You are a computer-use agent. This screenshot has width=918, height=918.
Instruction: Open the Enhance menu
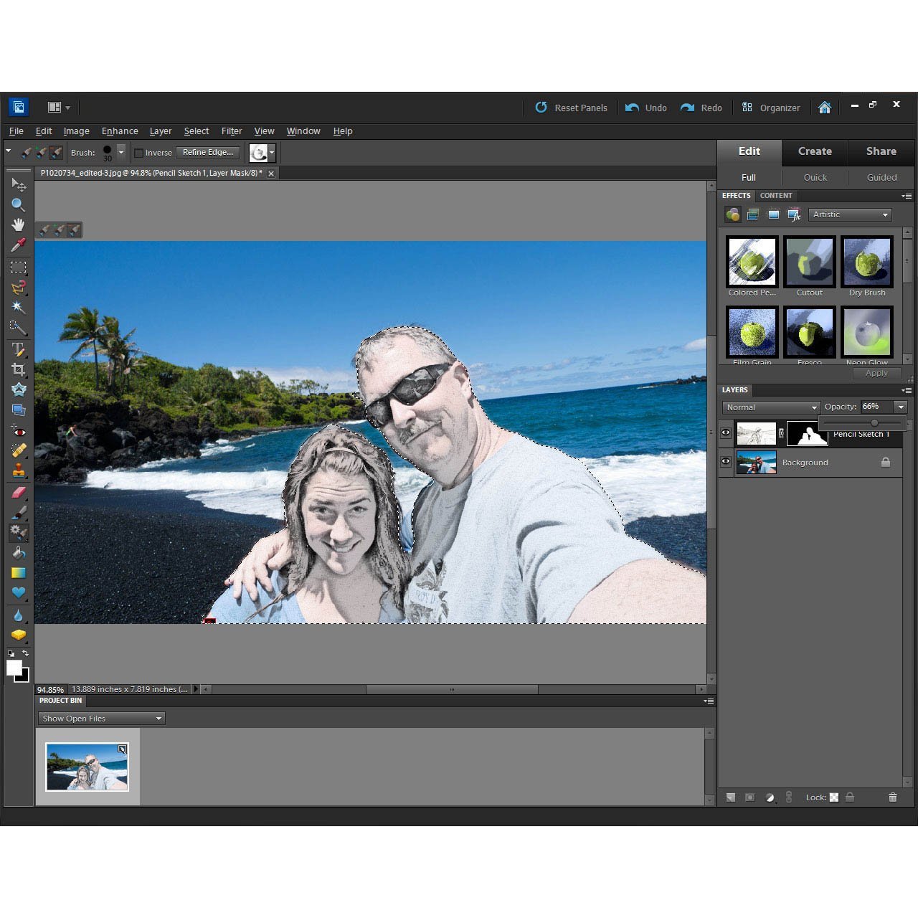point(120,131)
